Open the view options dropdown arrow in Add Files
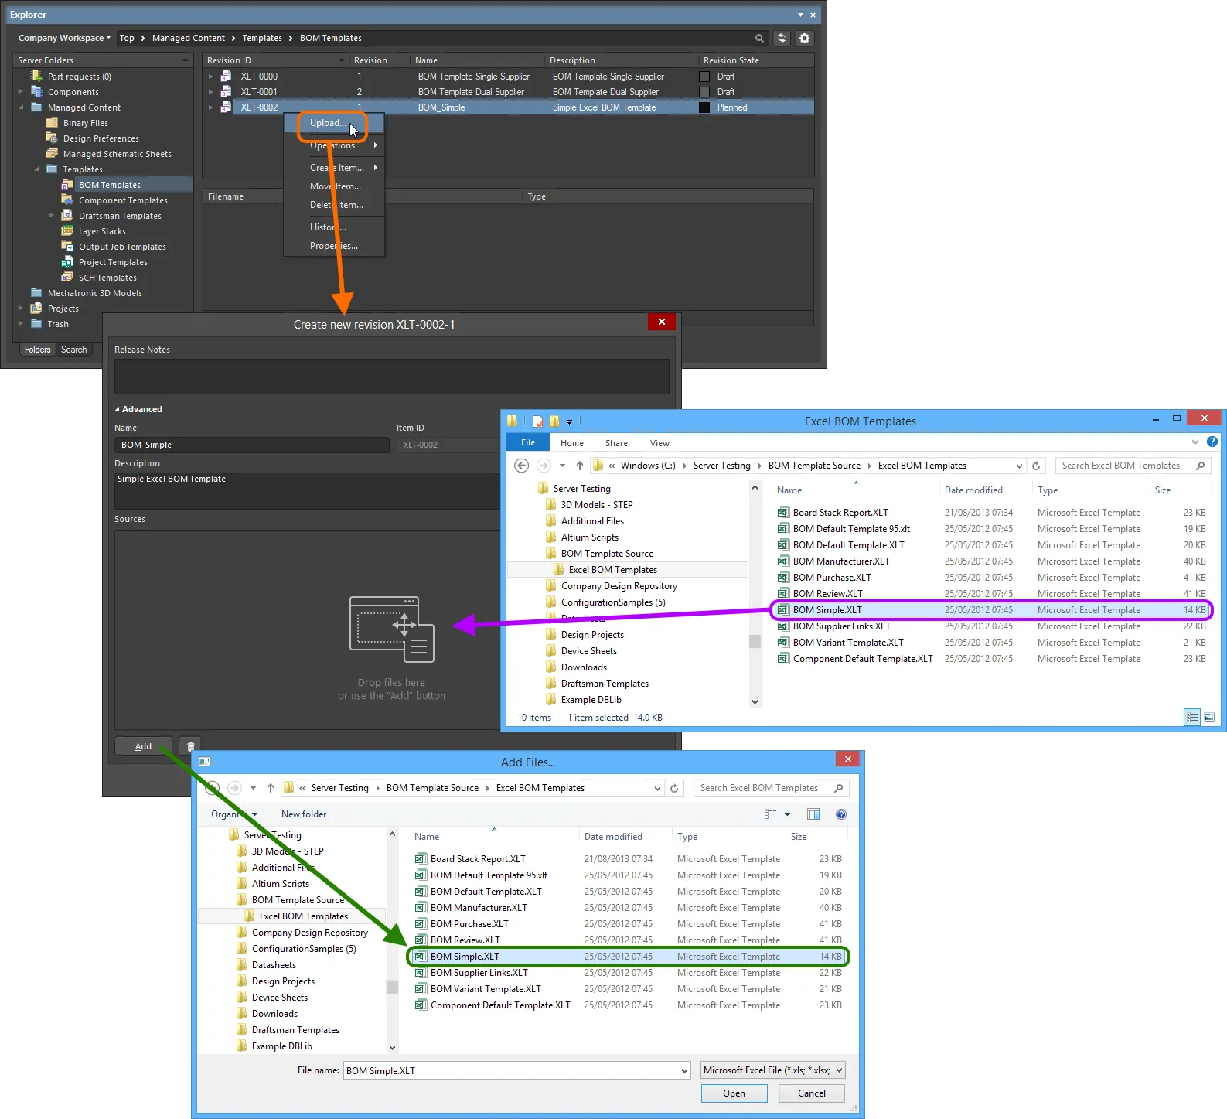 (787, 814)
